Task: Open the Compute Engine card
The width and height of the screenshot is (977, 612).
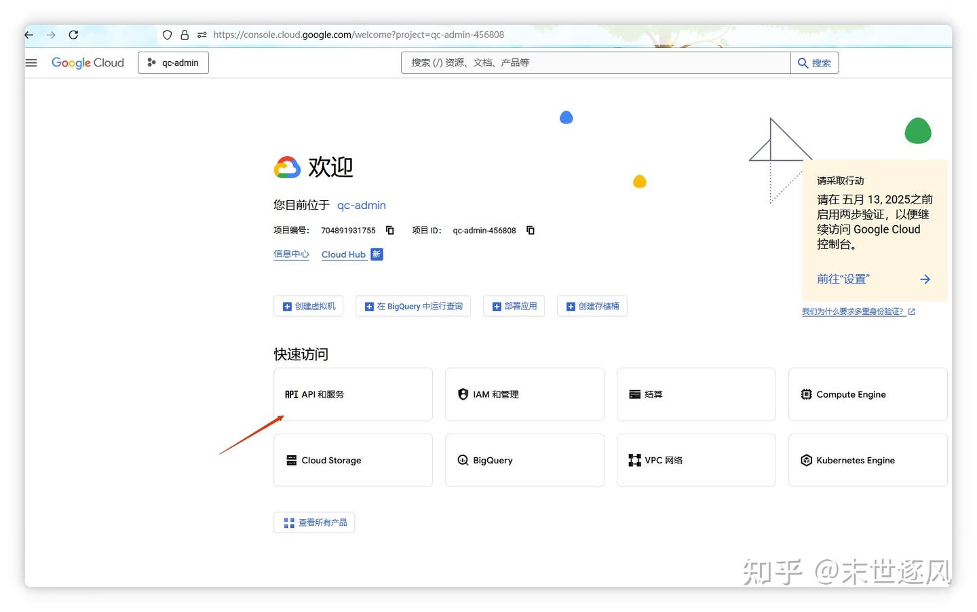Action: (867, 394)
